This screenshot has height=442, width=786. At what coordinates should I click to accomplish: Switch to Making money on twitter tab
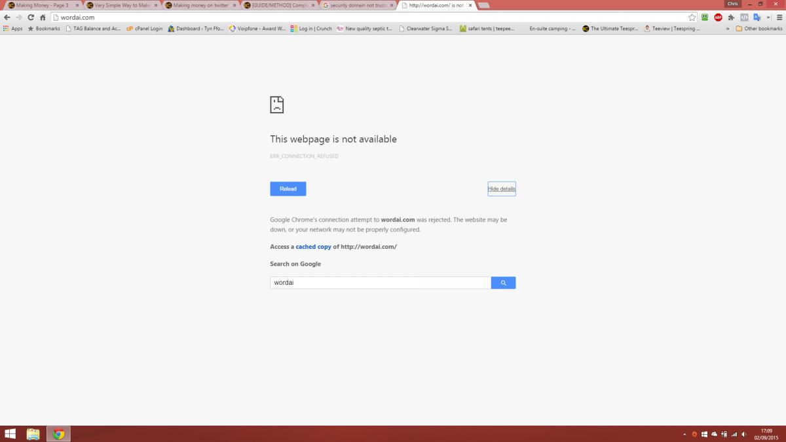point(200,5)
